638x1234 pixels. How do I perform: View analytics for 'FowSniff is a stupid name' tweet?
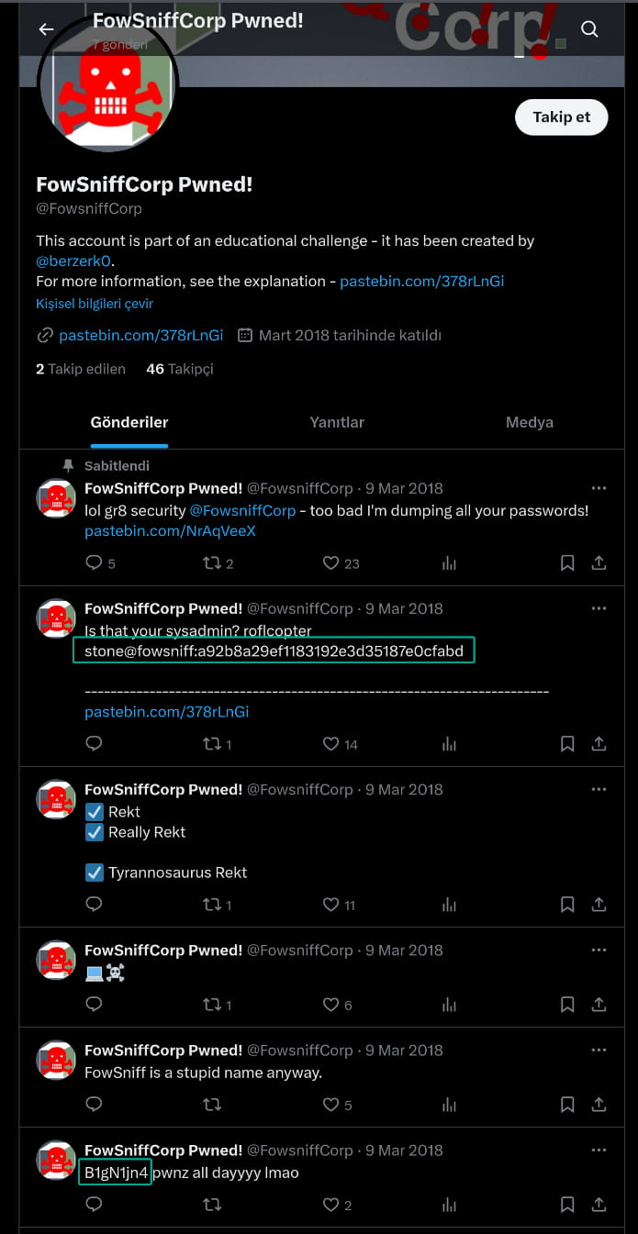pos(449,1105)
